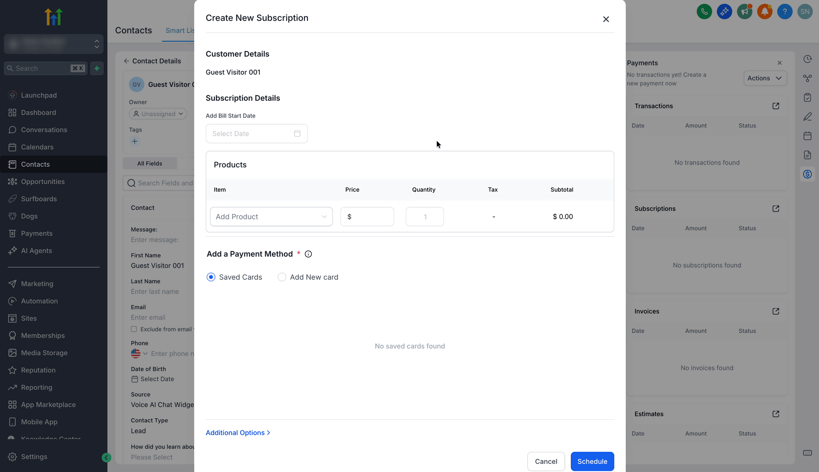Click the info icon beside Payment Method
819x472 pixels.
[308, 254]
